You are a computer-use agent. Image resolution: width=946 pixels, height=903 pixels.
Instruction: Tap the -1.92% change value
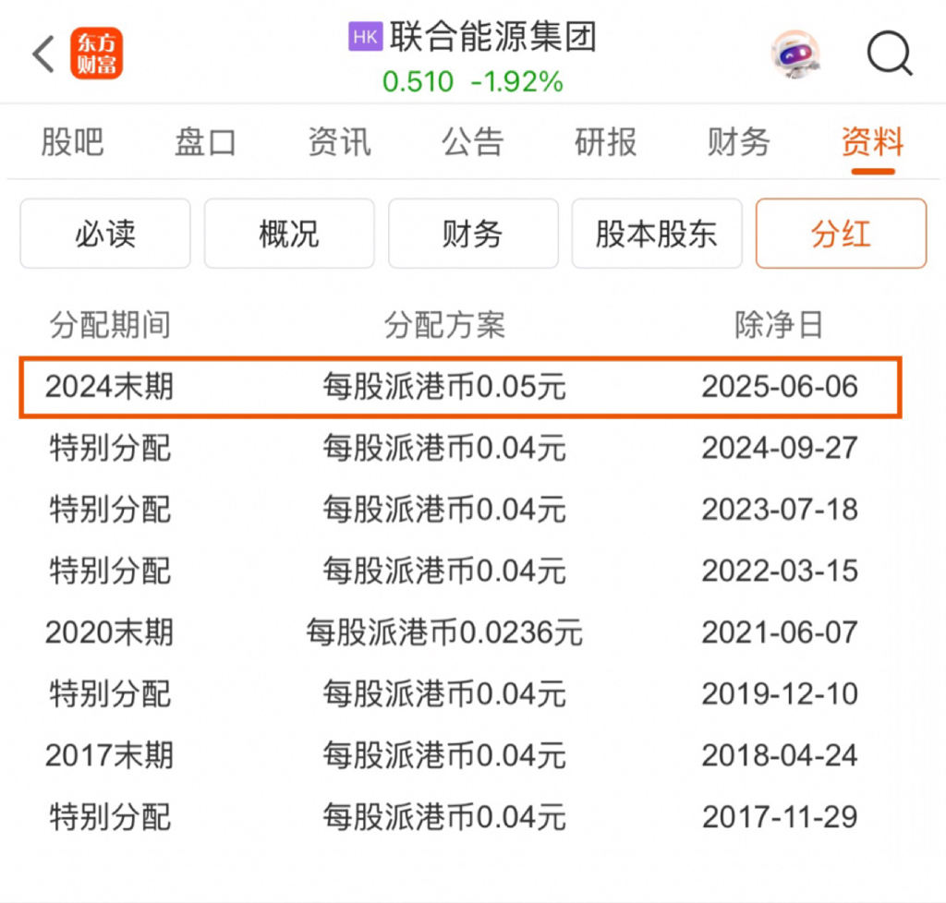click(x=517, y=82)
